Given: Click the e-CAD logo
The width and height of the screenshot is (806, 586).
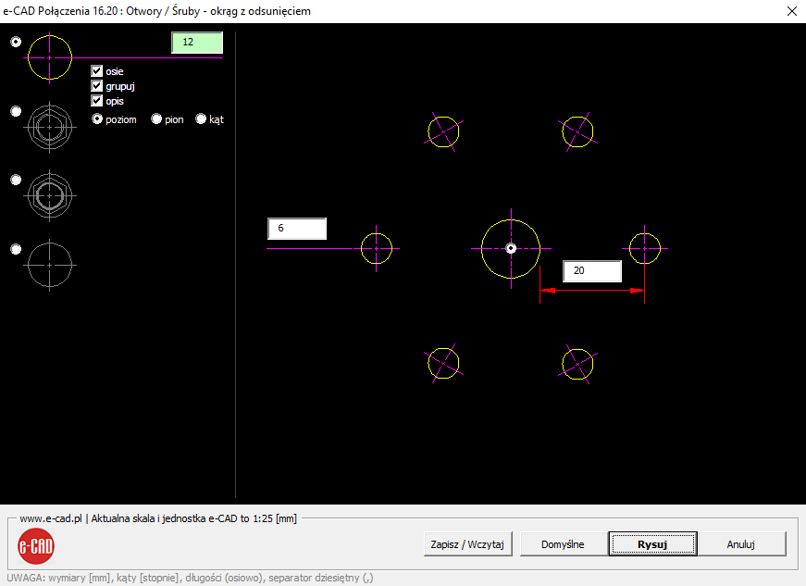Looking at the screenshot, I should 36,546.
